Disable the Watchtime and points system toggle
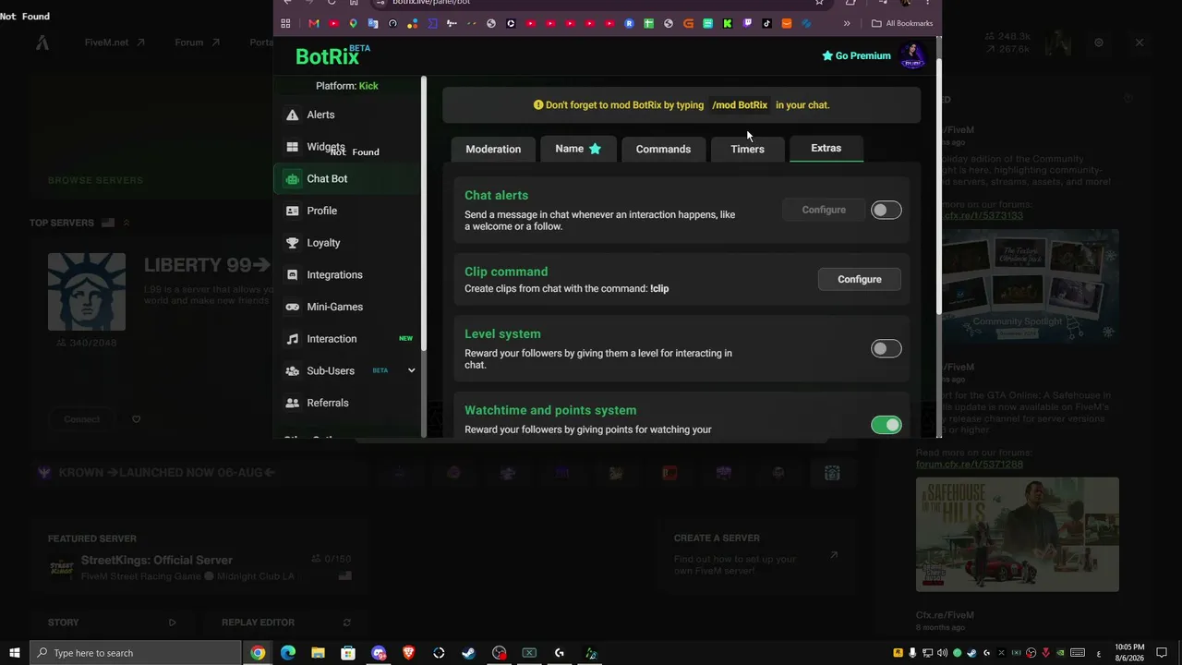This screenshot has height=665, width=1182. click(886, 425)
